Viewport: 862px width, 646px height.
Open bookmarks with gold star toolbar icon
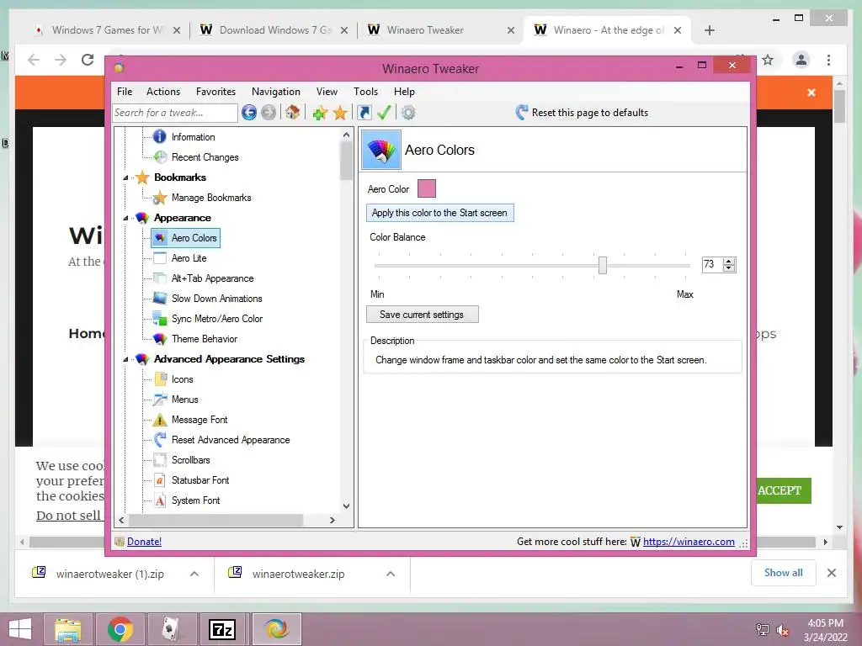click(x=340, y=114)
